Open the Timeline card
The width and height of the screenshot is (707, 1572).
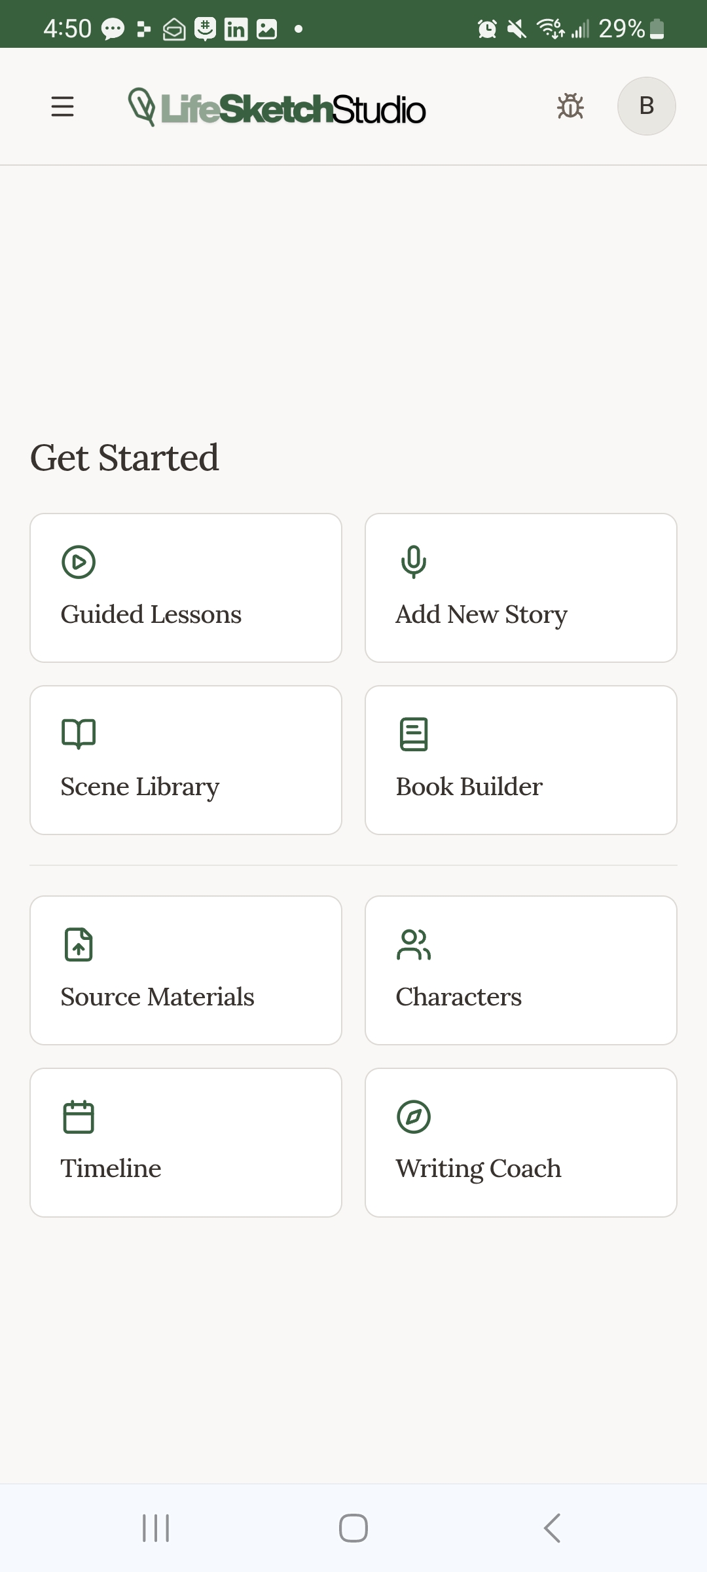tap(186, 1142)
